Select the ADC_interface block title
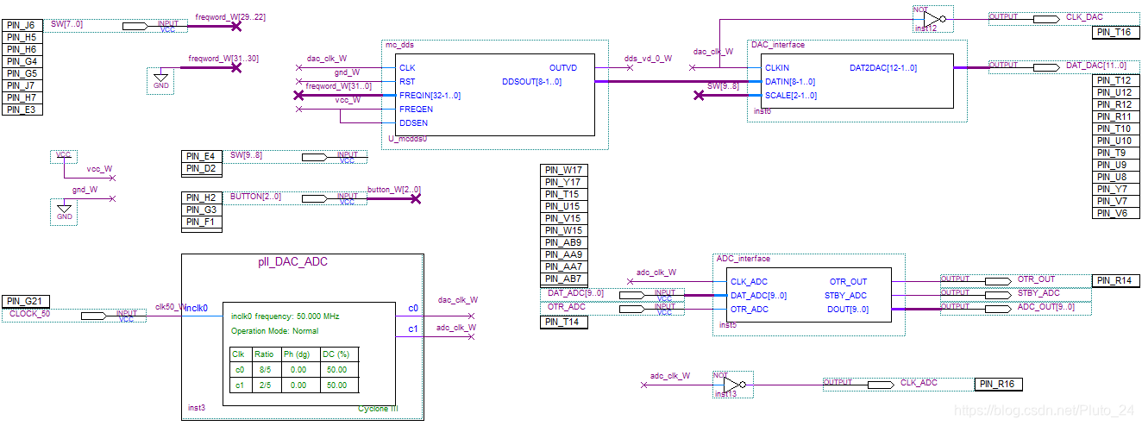 point(744,259)
